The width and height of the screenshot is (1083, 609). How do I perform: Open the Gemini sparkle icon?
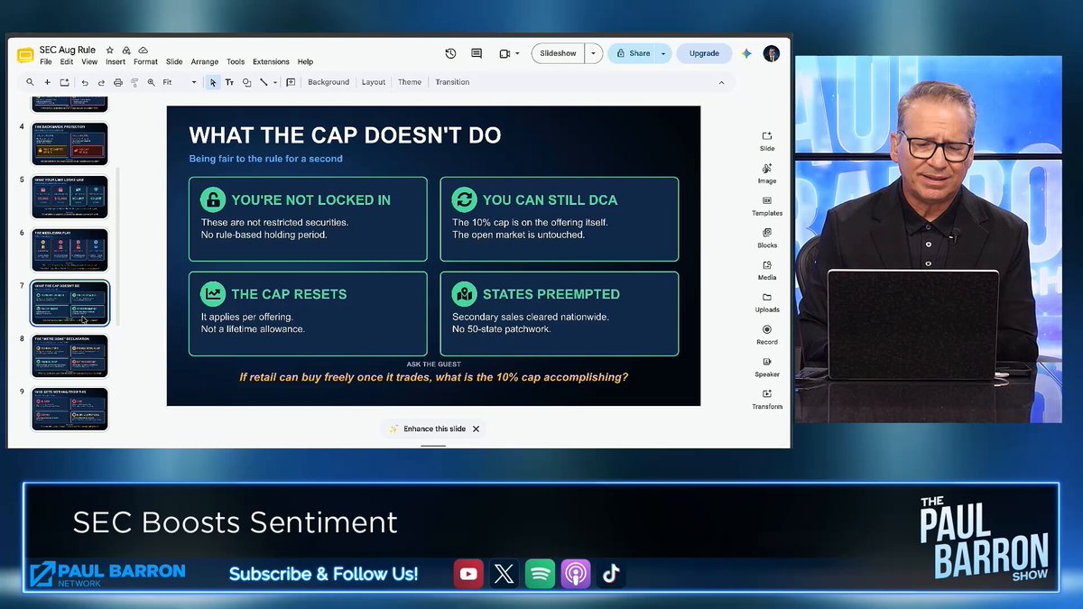click(x=746, y=53)
